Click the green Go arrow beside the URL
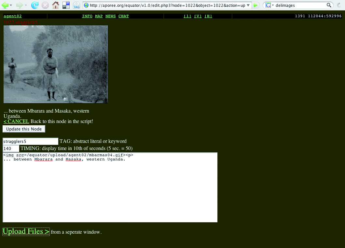 pos(256,5)
